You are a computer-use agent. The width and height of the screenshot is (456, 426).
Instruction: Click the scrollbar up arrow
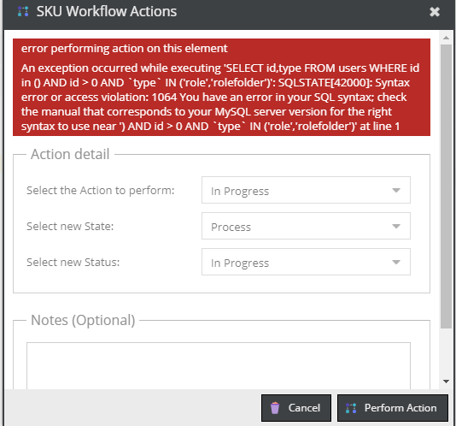tap(446, 38)
